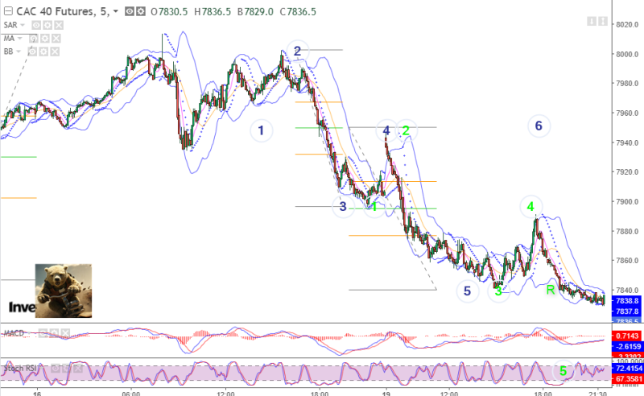Remove the MACD indicator pane
Viewport: 644px width, 396px height.
(x=66, y=333)
